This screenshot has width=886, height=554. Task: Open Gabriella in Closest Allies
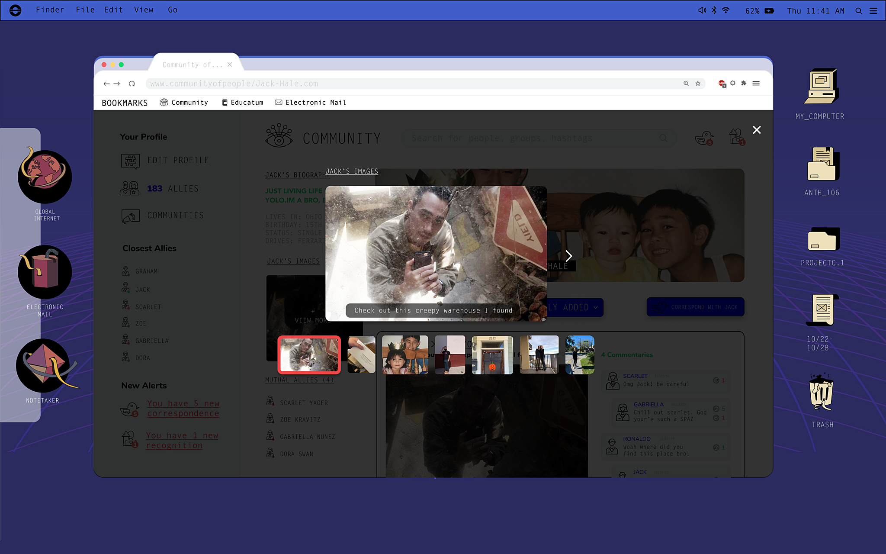pos(145,340)
